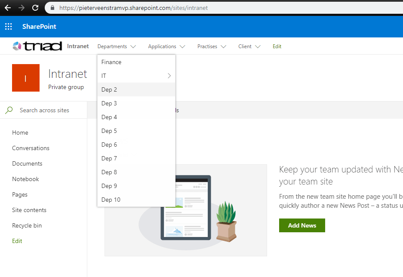Select Dep 7 in the dropdown
This screenshot has height=277, width=403.
tap(136, 158)
